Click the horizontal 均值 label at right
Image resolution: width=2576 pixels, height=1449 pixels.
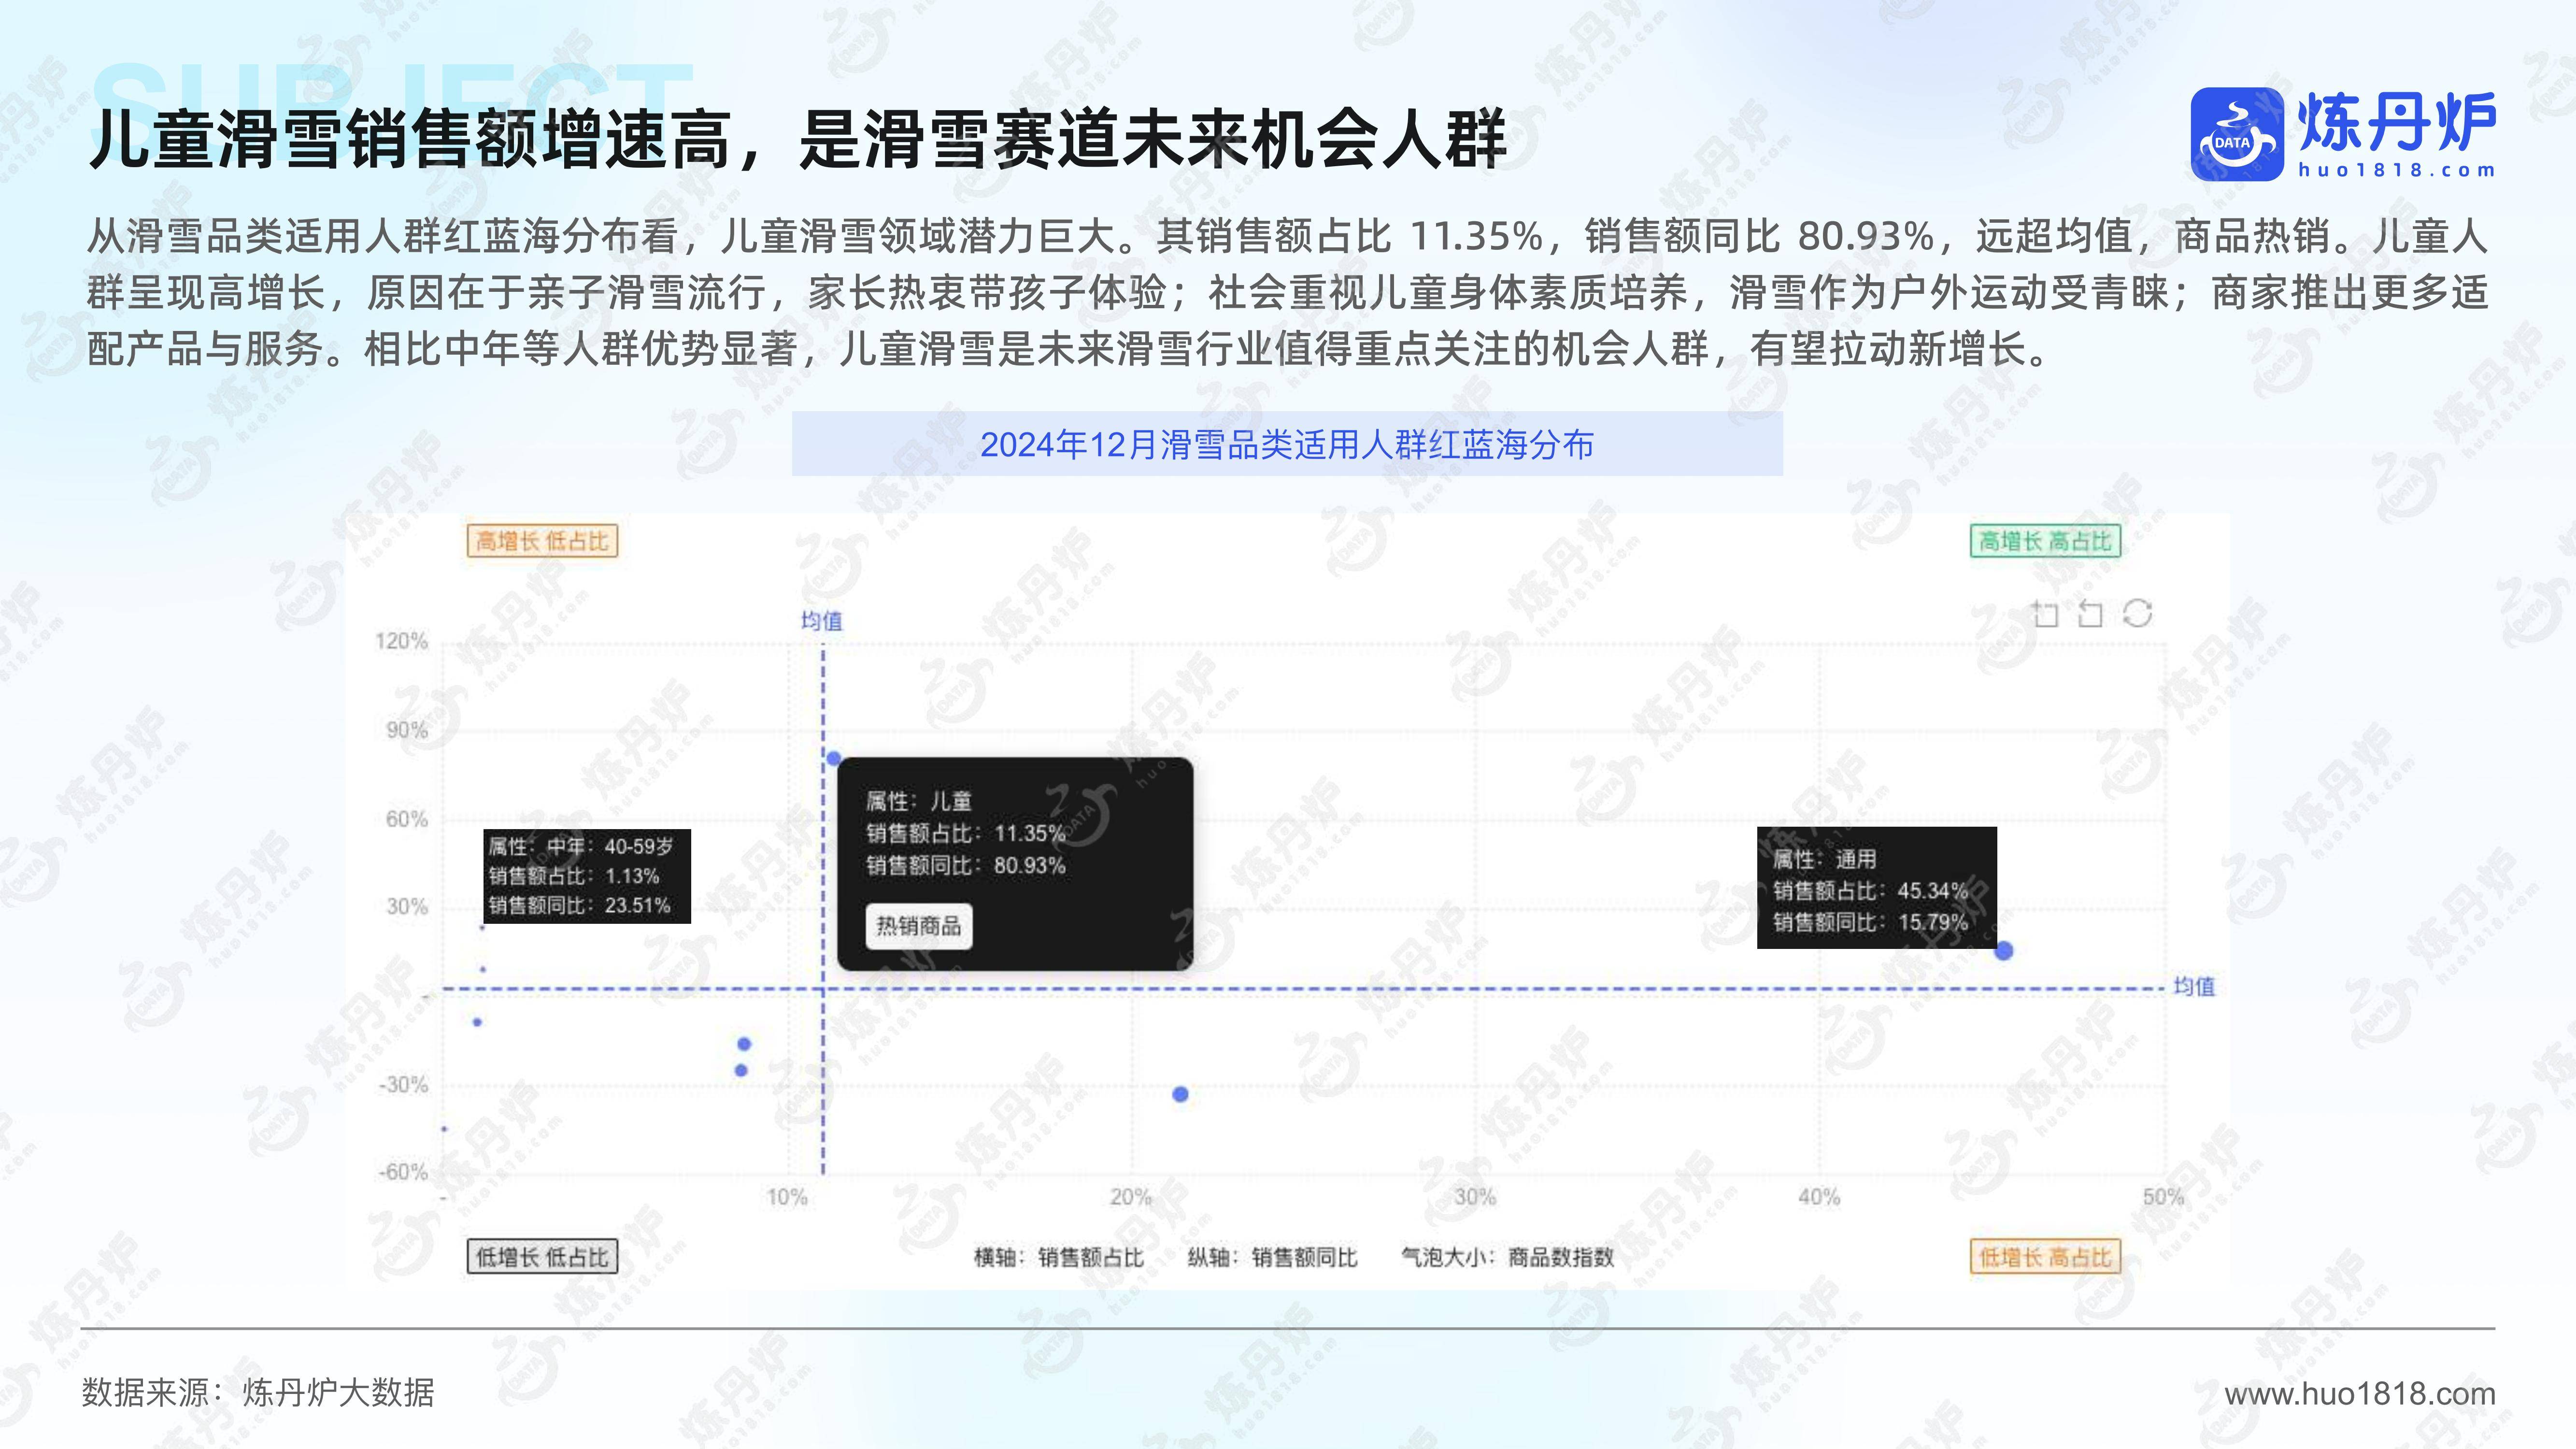click(x=2194, y=987)
